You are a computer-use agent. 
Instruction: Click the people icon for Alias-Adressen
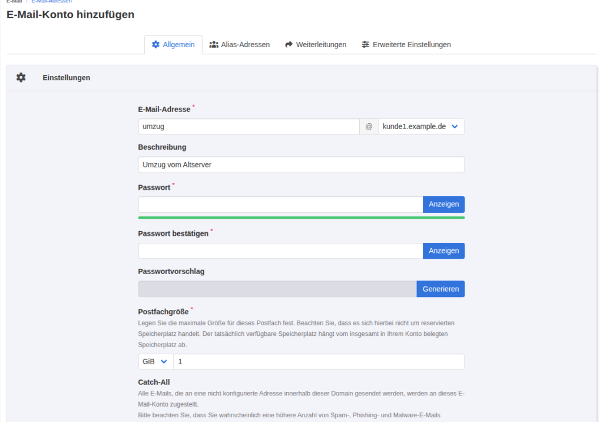click(x=214, y=45)
